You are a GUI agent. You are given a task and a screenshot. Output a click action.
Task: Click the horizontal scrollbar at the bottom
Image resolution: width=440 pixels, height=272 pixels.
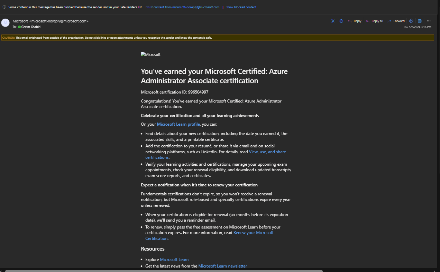click(x=164, y=271)
